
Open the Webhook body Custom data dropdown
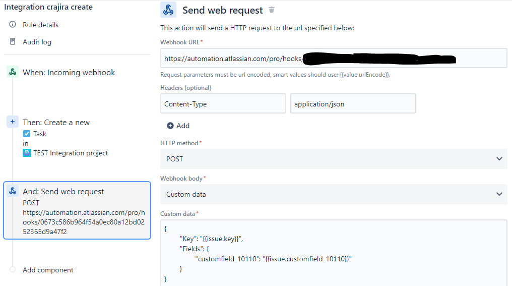coord(334,194)
